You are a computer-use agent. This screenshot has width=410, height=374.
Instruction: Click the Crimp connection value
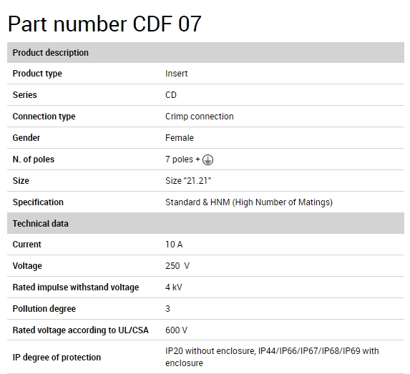(x=200, y=117)
